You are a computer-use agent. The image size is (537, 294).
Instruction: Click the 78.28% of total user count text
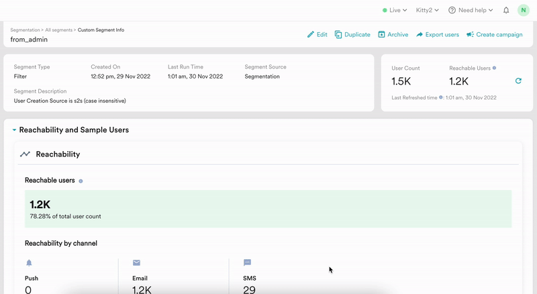point(65,217)
